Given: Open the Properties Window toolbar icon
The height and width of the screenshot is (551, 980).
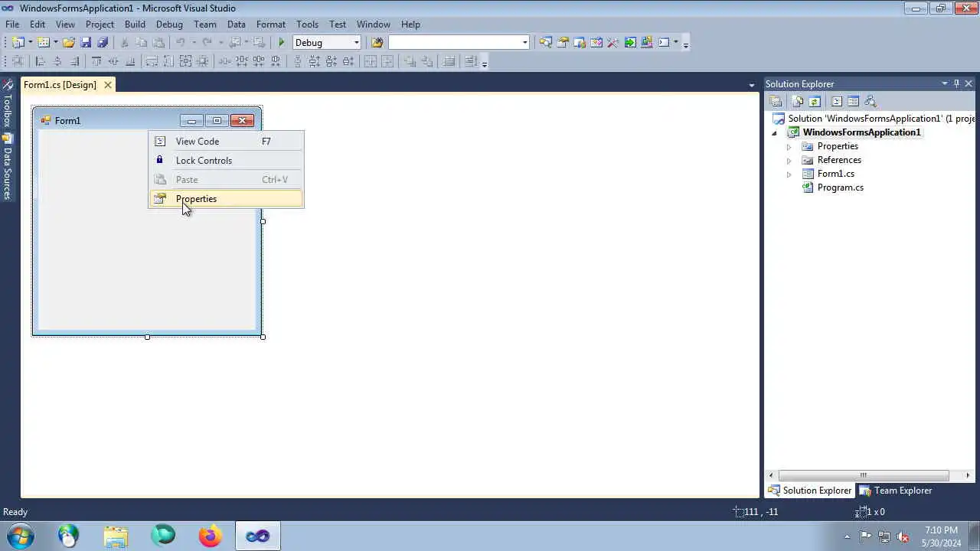Looking at the screenshot, I should (563, 43).
